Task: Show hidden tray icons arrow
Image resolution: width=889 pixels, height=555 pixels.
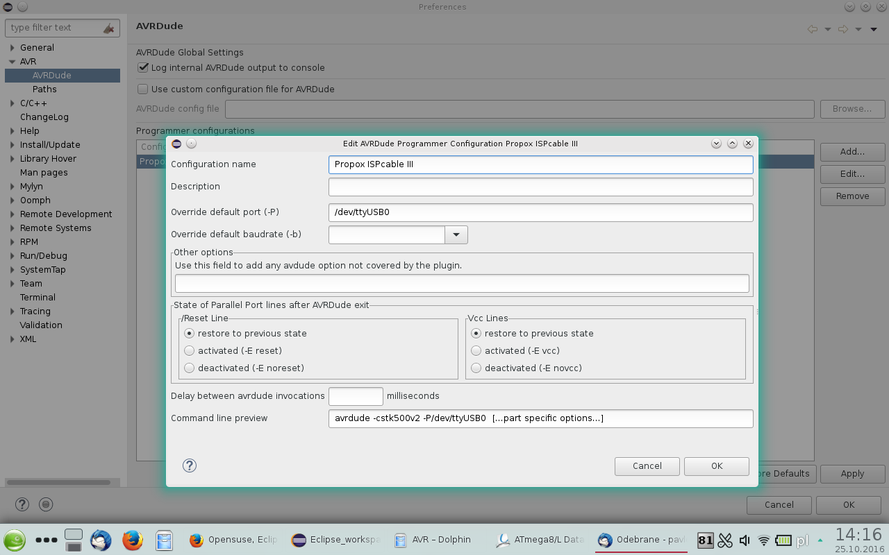Action: 820,540
